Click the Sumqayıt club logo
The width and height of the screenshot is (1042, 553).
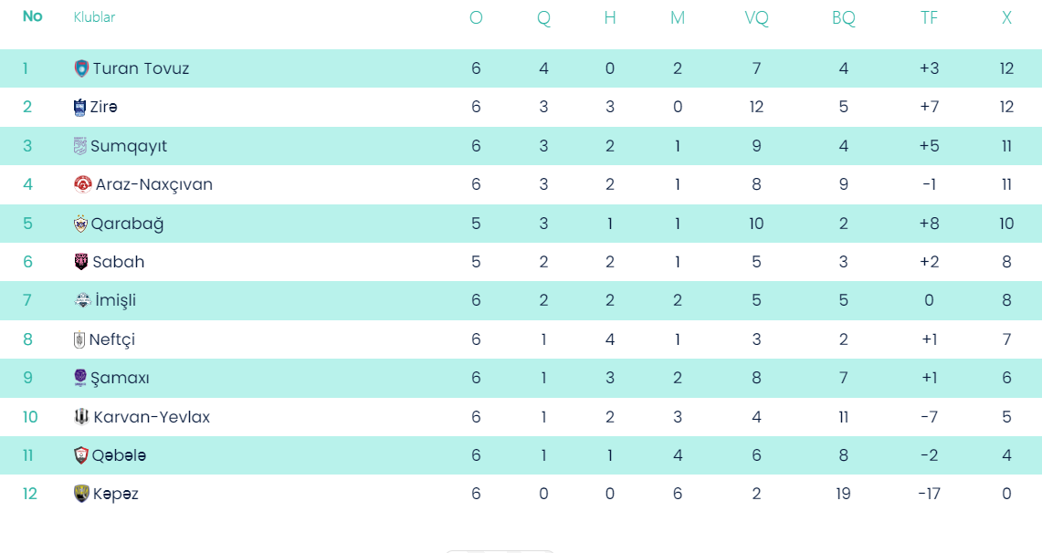pos(80,146)
